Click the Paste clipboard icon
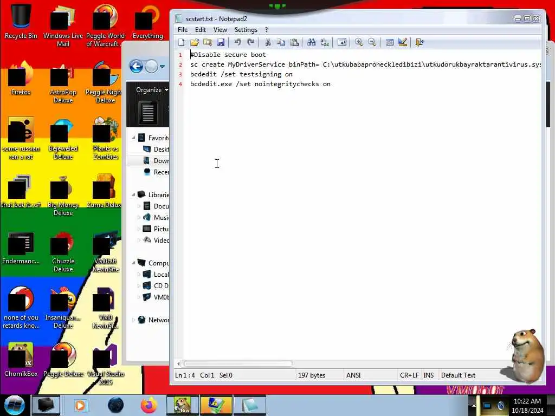Screen dimensions: 555x416 click(294, 42)
